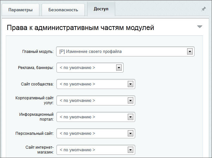212x158 pixels.
Task: Open the Сайт сообщества default value field
Action: point(91,84)
